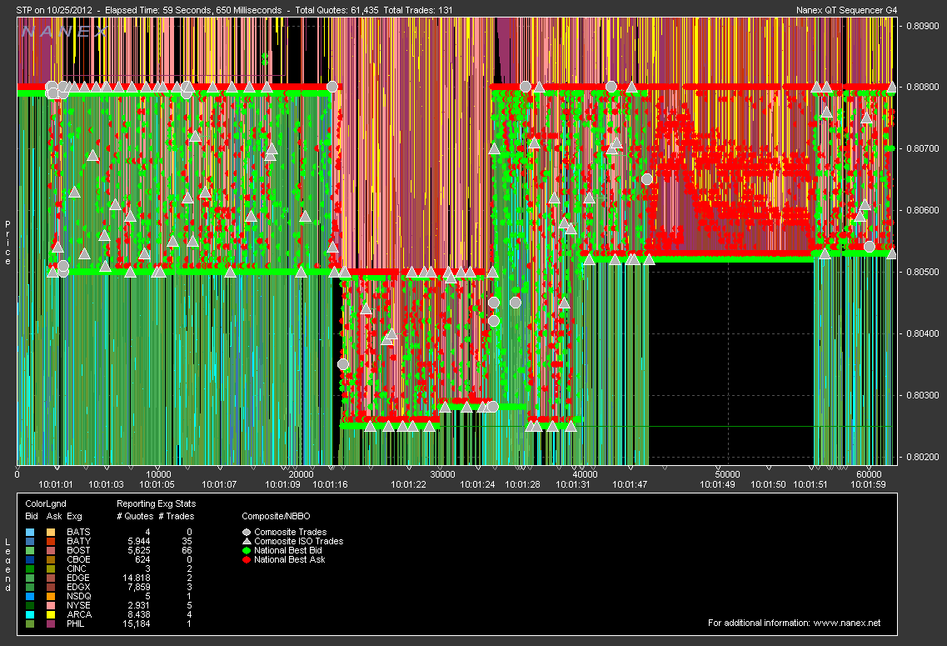Click the 0.80500 price axis label
This screenshot has width=947, height=646.
(x=923, y=272)
